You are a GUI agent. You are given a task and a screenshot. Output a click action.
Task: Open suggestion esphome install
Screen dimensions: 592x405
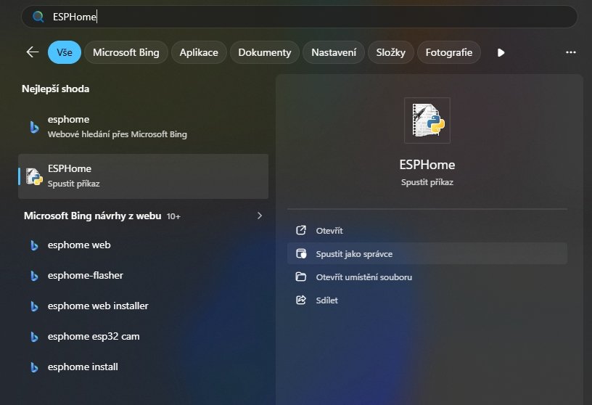pyautogui.click(x=143, y=367)
